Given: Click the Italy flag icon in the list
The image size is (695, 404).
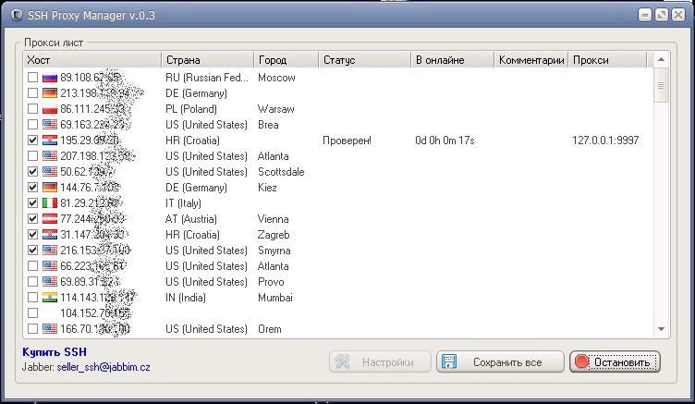Looking at the screenshot, I should point(50,203).
